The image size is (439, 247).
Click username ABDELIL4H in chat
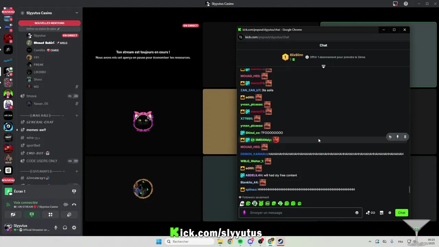[x=254, y=175]
